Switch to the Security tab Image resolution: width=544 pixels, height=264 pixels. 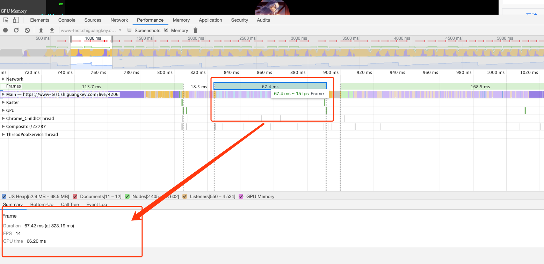coord(240,20)
